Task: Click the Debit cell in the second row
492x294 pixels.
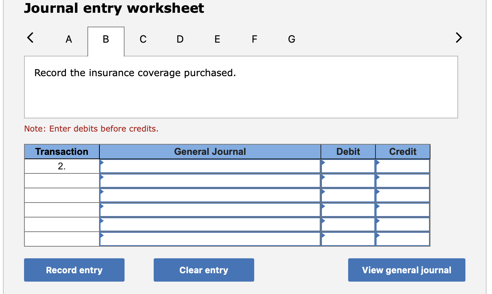Action: tap(348, 180)
